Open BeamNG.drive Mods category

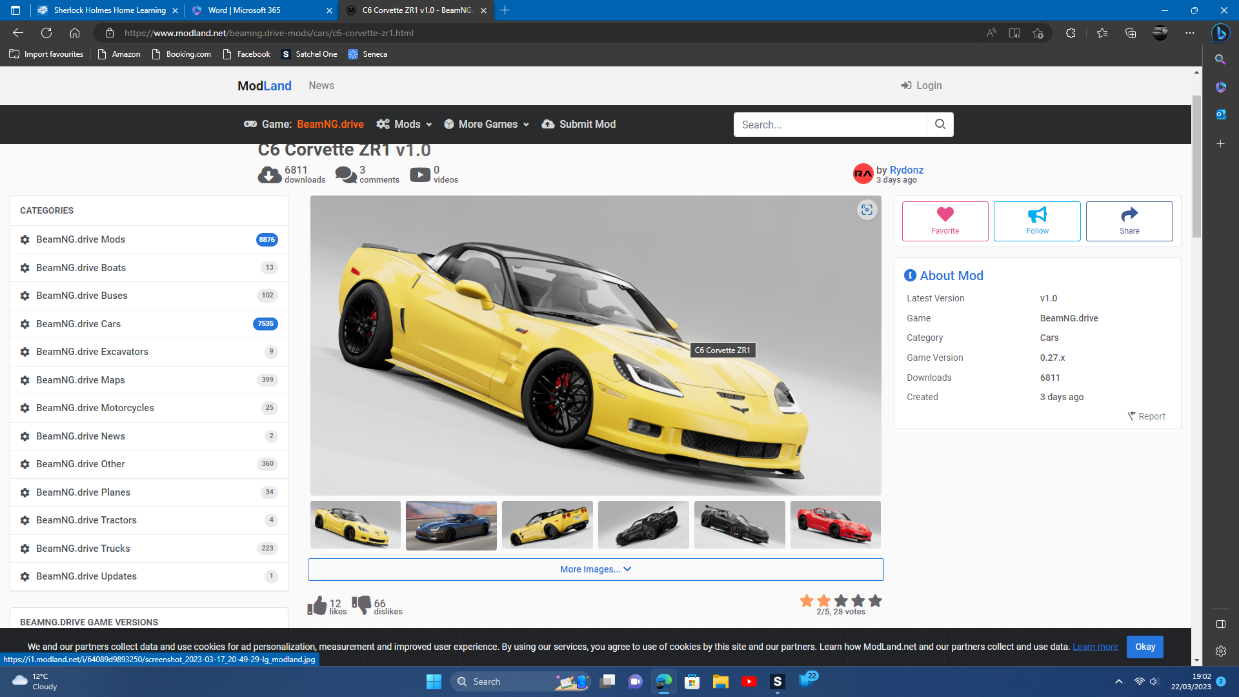point(149,239)
